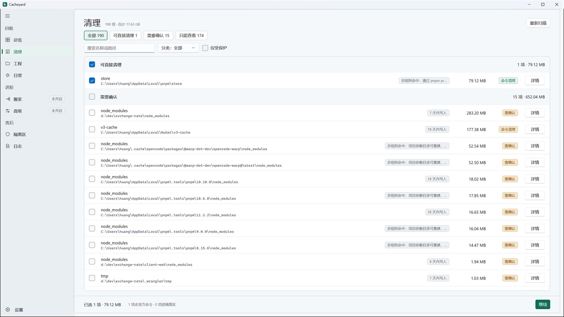Click the search name or path field

click(119, 48)
